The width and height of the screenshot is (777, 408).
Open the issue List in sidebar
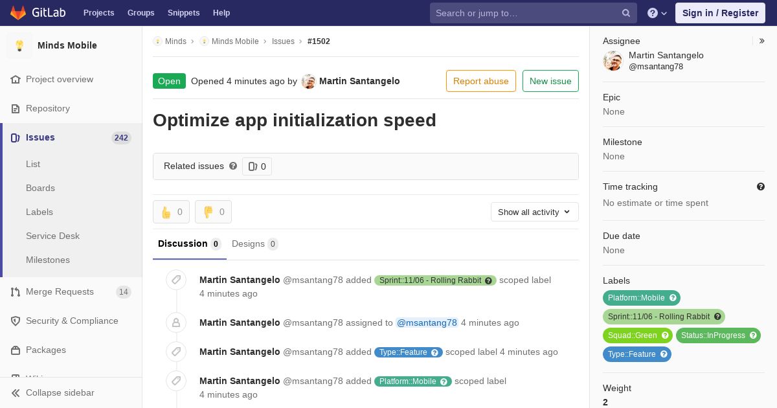point(33,164)
